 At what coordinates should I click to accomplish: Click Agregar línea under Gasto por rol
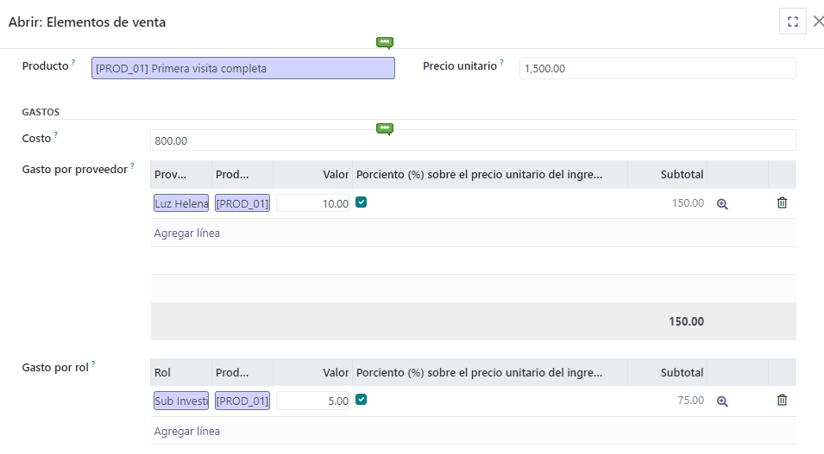point(186,431)
